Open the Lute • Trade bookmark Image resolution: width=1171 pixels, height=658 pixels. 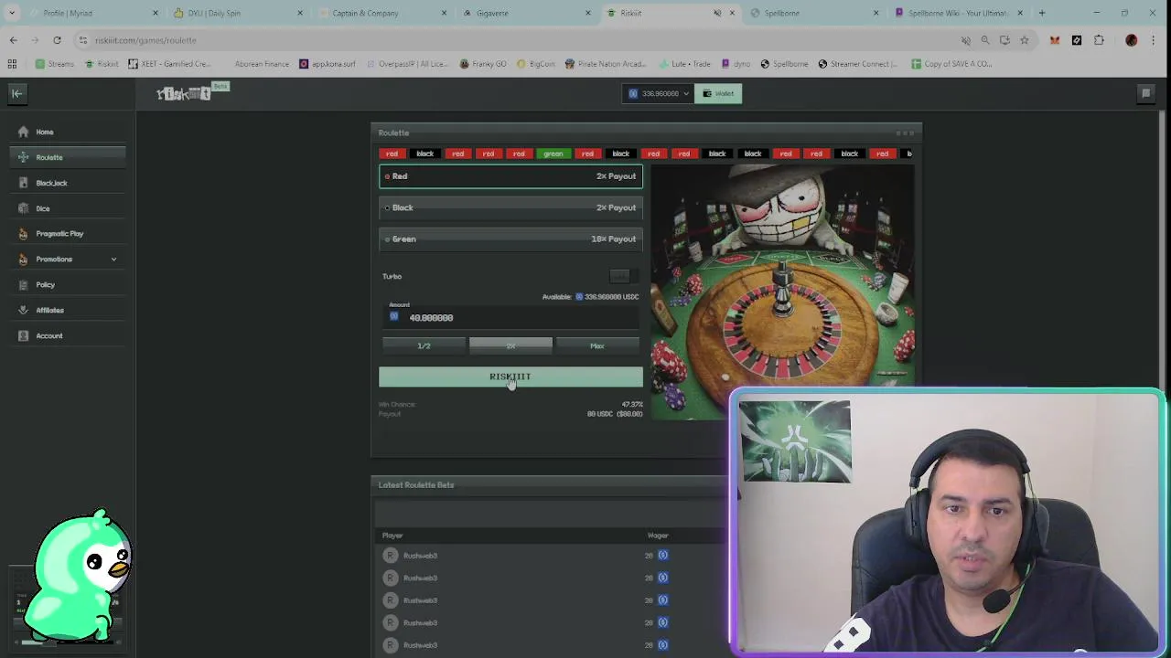[x=683, y=64]
